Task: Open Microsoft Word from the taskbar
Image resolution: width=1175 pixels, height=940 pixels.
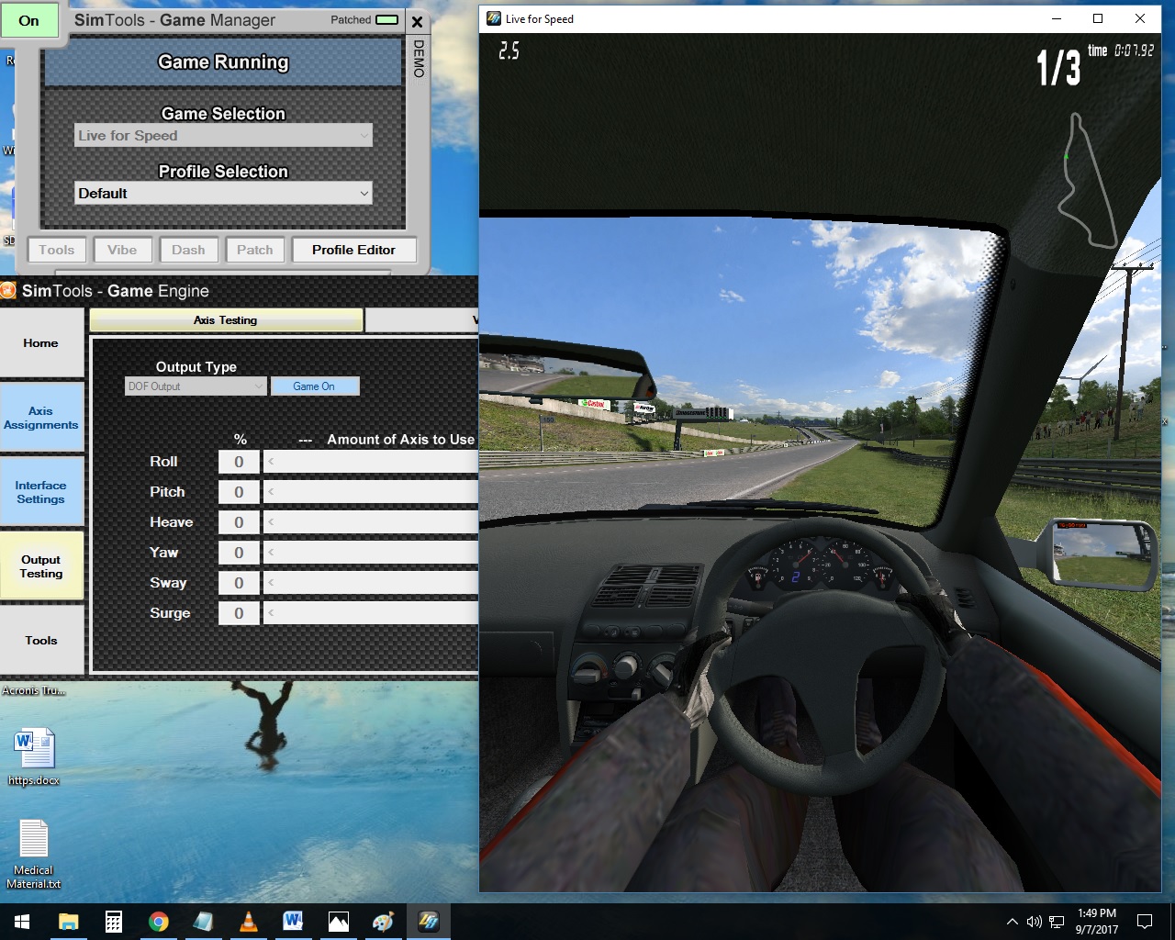Action: pos(294,922)
